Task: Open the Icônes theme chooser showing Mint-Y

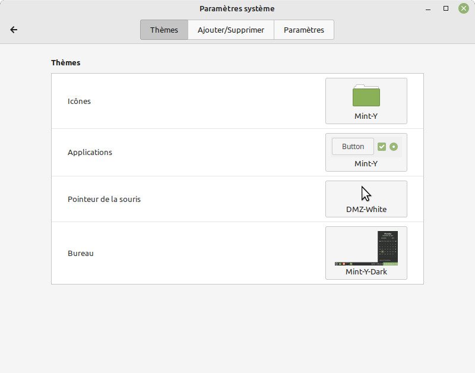Action: [366, 101]
